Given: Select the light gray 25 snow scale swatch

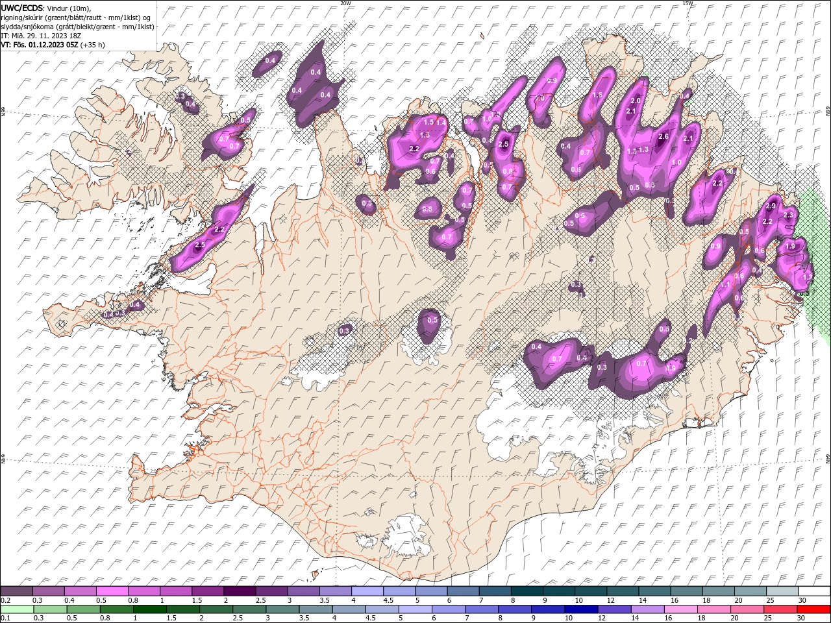Looking at the screenshot, I should tap(782, 591).
